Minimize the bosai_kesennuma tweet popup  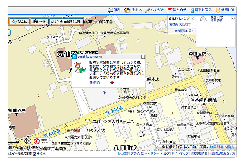tap(143, 57)
